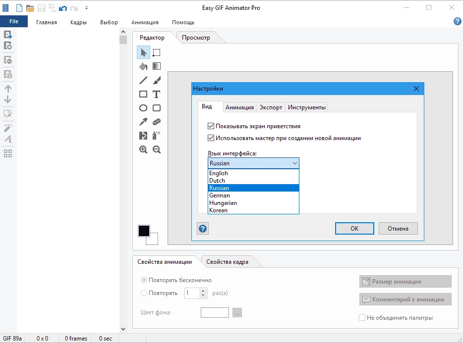463x343 pixels.
Task: Choose the eyedropper color picker tool
Action: click(x=143, y=121)
